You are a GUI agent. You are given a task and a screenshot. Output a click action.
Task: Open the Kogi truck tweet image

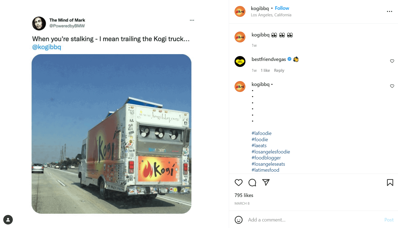[111, 134]
